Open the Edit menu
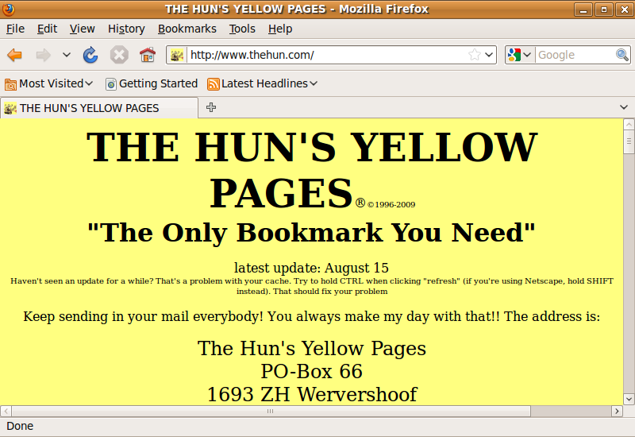The image size is (635, 437). [47, 29]
